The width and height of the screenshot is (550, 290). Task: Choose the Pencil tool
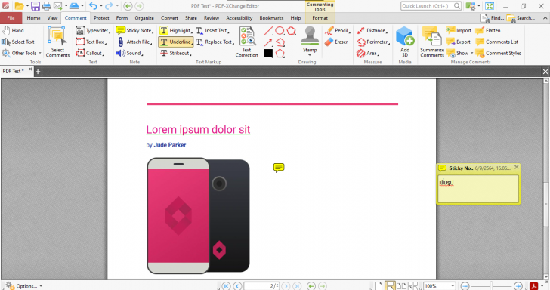pos(337,30)
